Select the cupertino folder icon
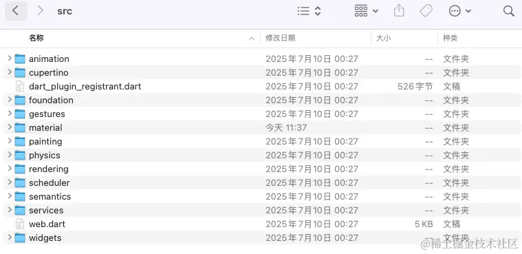This screenshot has width=522, height=254. click(20, 72)
